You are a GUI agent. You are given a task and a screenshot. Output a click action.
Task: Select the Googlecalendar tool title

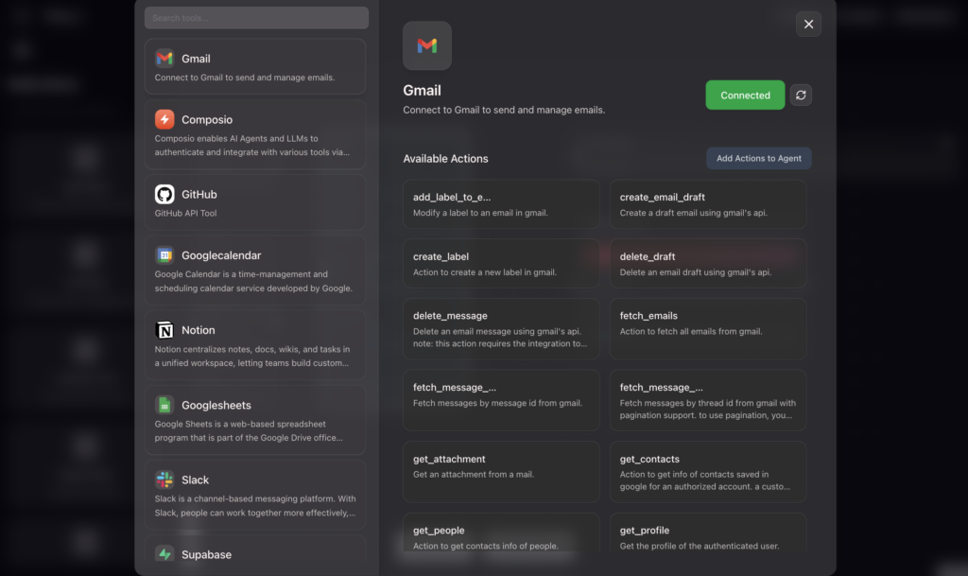click(221, 255)
